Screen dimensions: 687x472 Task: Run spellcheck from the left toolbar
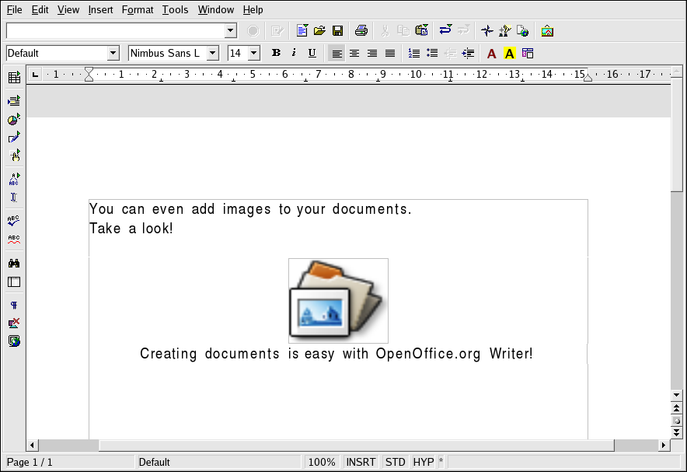coord(14,221)
